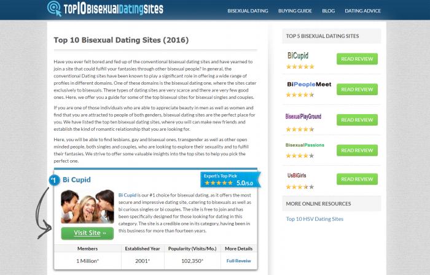Click BiPeopleMeet star rating in sidebar
The image size is (430, 275).
[300, 95]
